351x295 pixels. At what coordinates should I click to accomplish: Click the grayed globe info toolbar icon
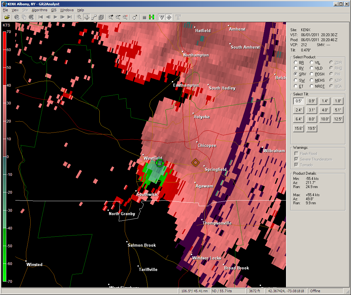point(31,17)
